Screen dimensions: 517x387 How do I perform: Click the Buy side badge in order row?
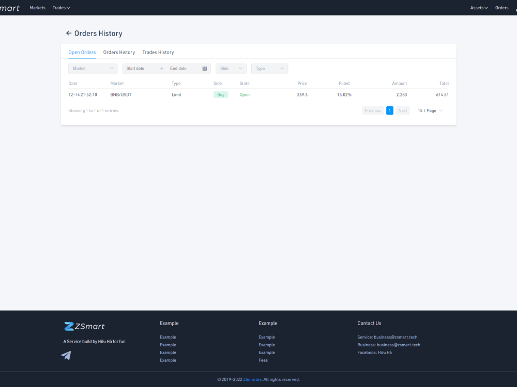221,95
